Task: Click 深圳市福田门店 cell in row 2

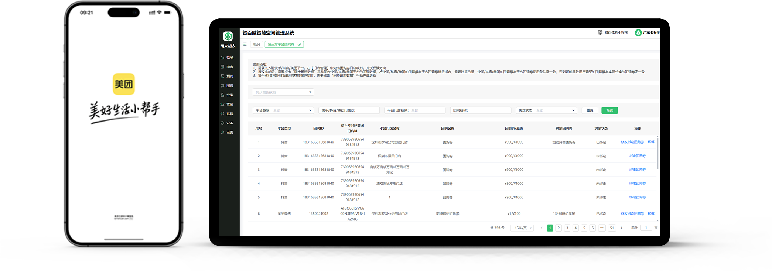Action: [x=389, y=156]
